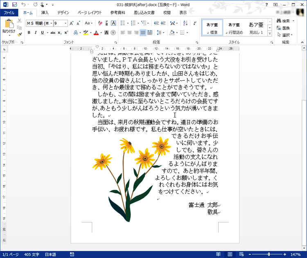307x258 pixels.
Task: Open font color dropdown arrow
Action: [x=101, y=33]
